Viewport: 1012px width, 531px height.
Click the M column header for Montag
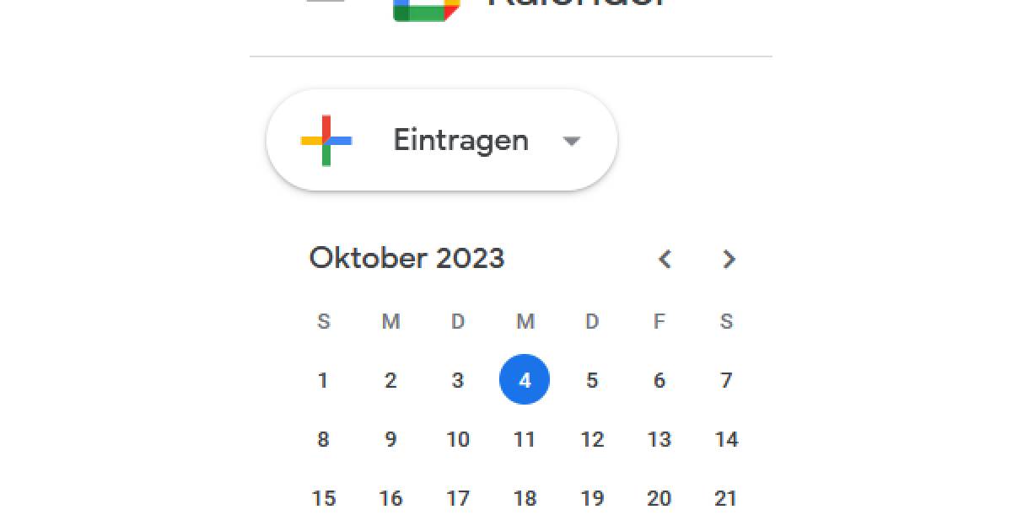tap(390, 321)
